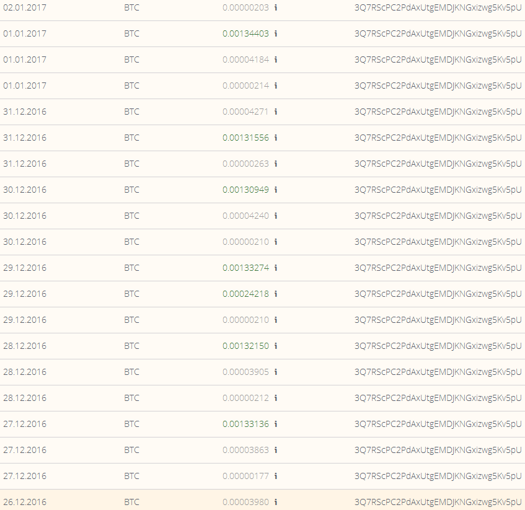The height and width of the screenshot is (510, 525).
Task: Select amount 0.00004240
Action: click(x=245, y=216)
